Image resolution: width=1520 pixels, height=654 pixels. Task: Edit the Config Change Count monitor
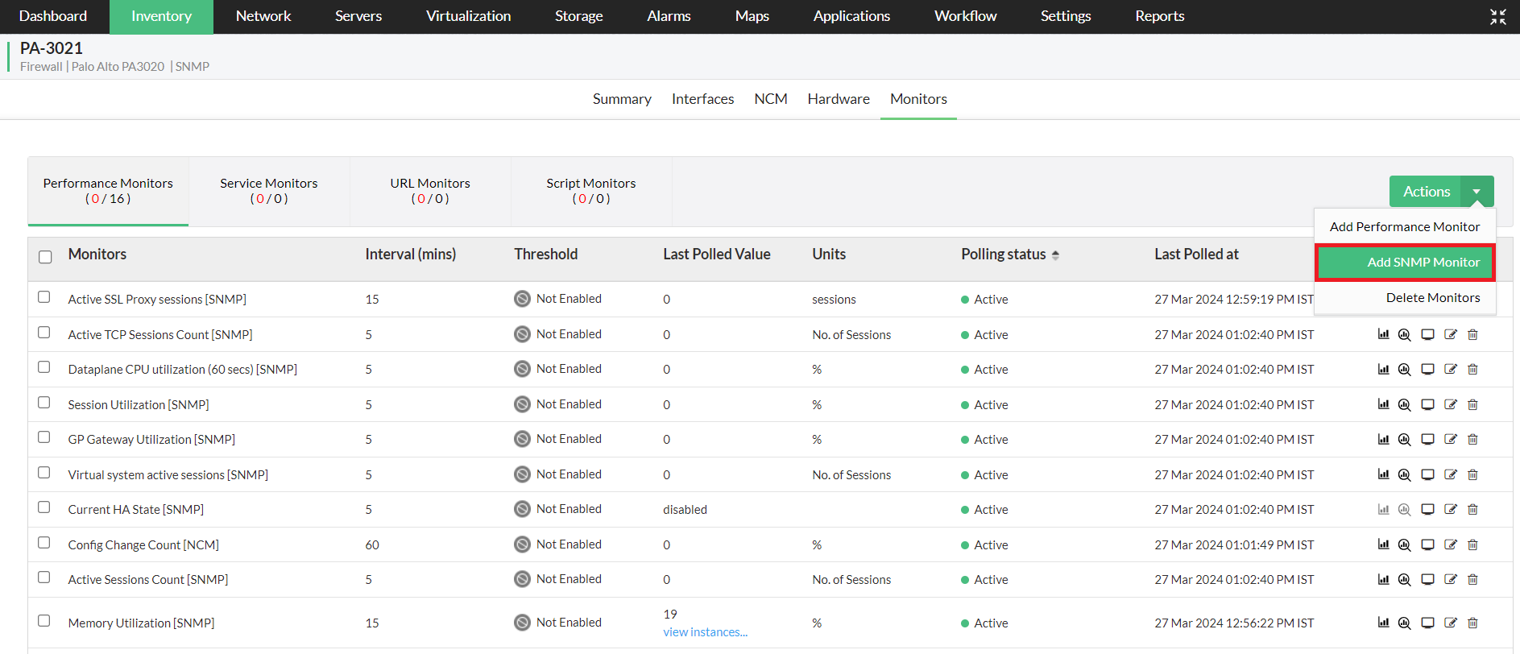(x=1450, y=544)
